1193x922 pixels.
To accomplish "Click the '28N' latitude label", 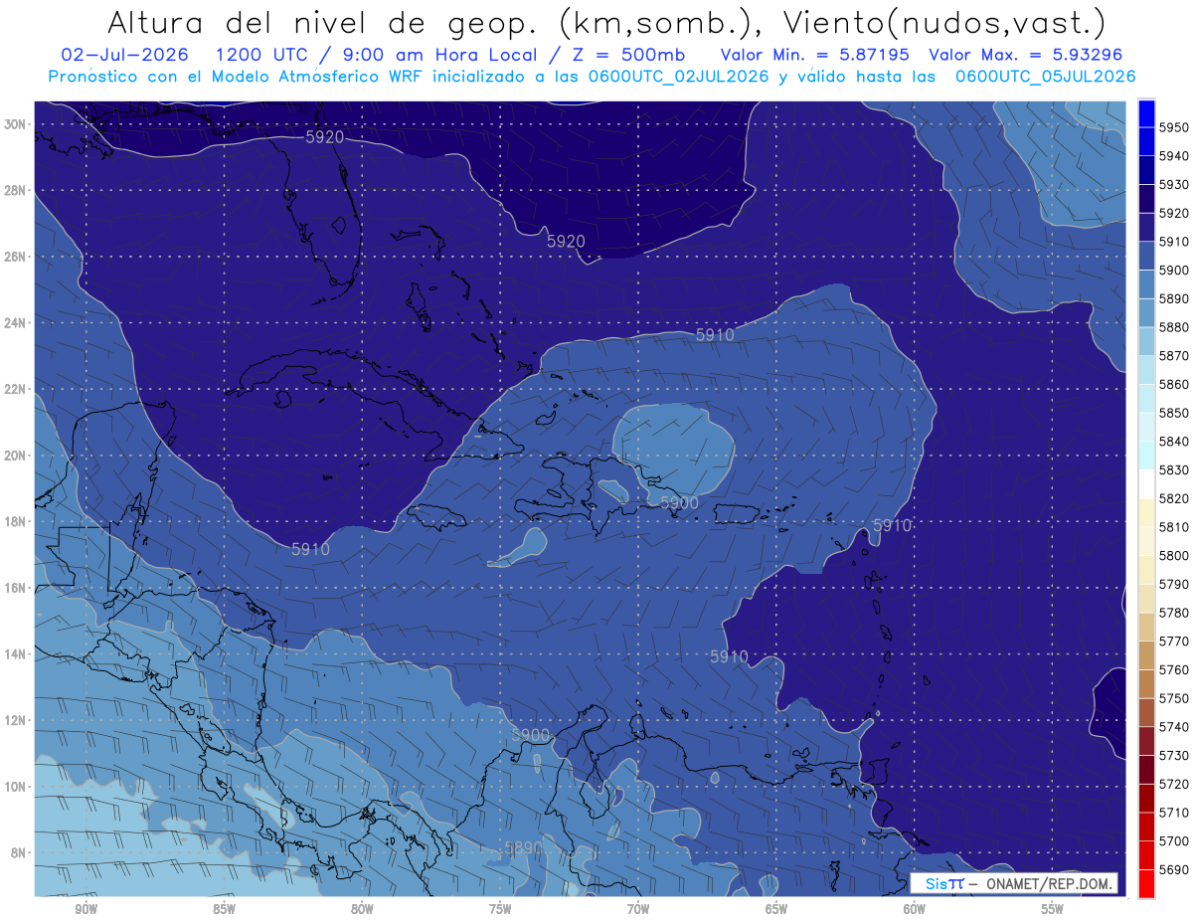I will 15,190.
